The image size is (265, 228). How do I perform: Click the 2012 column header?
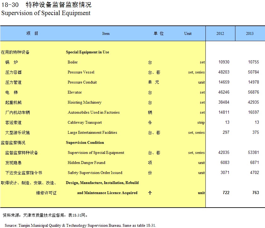220,34
